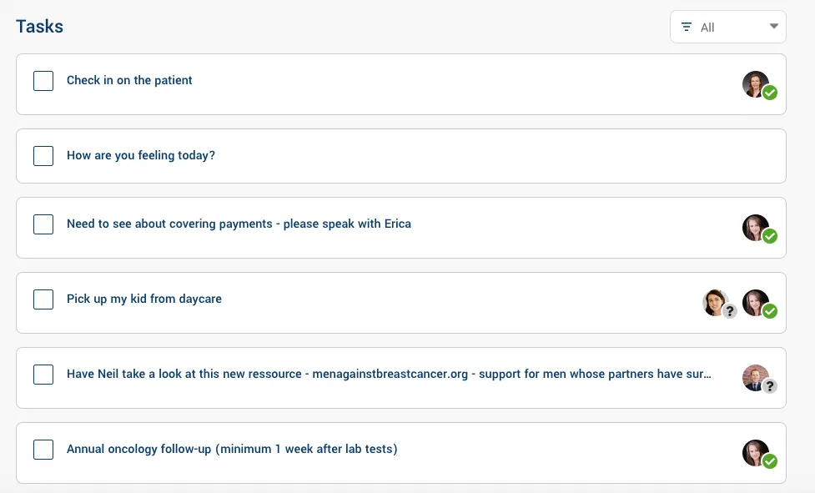Click the Tasks page heading

pos(38,26)
